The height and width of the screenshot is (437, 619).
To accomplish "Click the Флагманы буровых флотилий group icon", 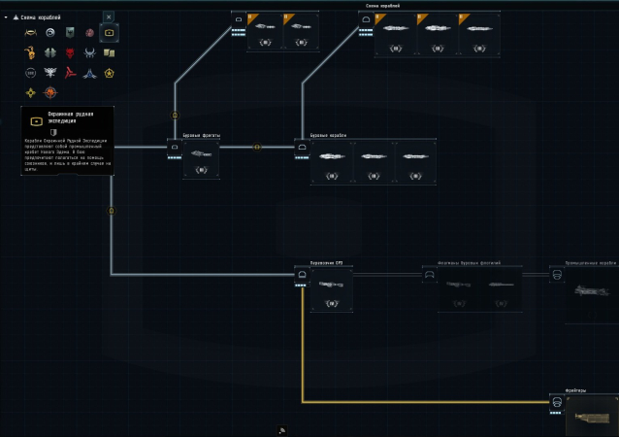I will pos(430,275).
